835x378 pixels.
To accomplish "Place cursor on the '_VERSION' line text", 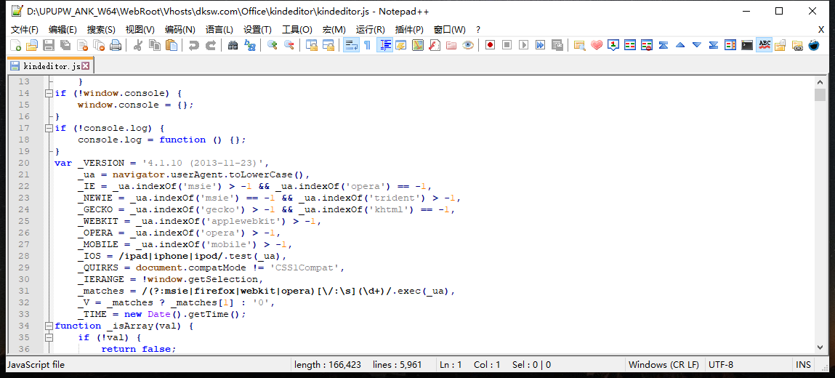I will click(162, 163).
